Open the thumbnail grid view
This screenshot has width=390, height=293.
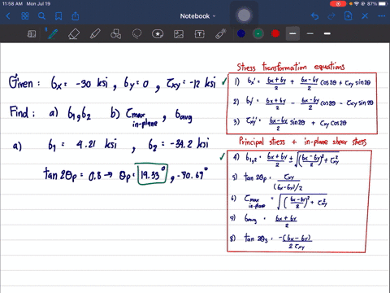point(25,16)
